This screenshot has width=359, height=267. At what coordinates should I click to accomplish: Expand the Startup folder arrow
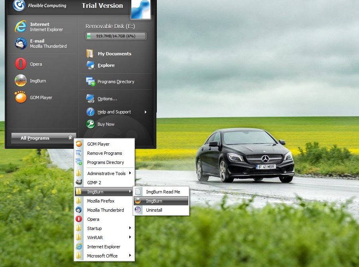click(x=130, y=228)
